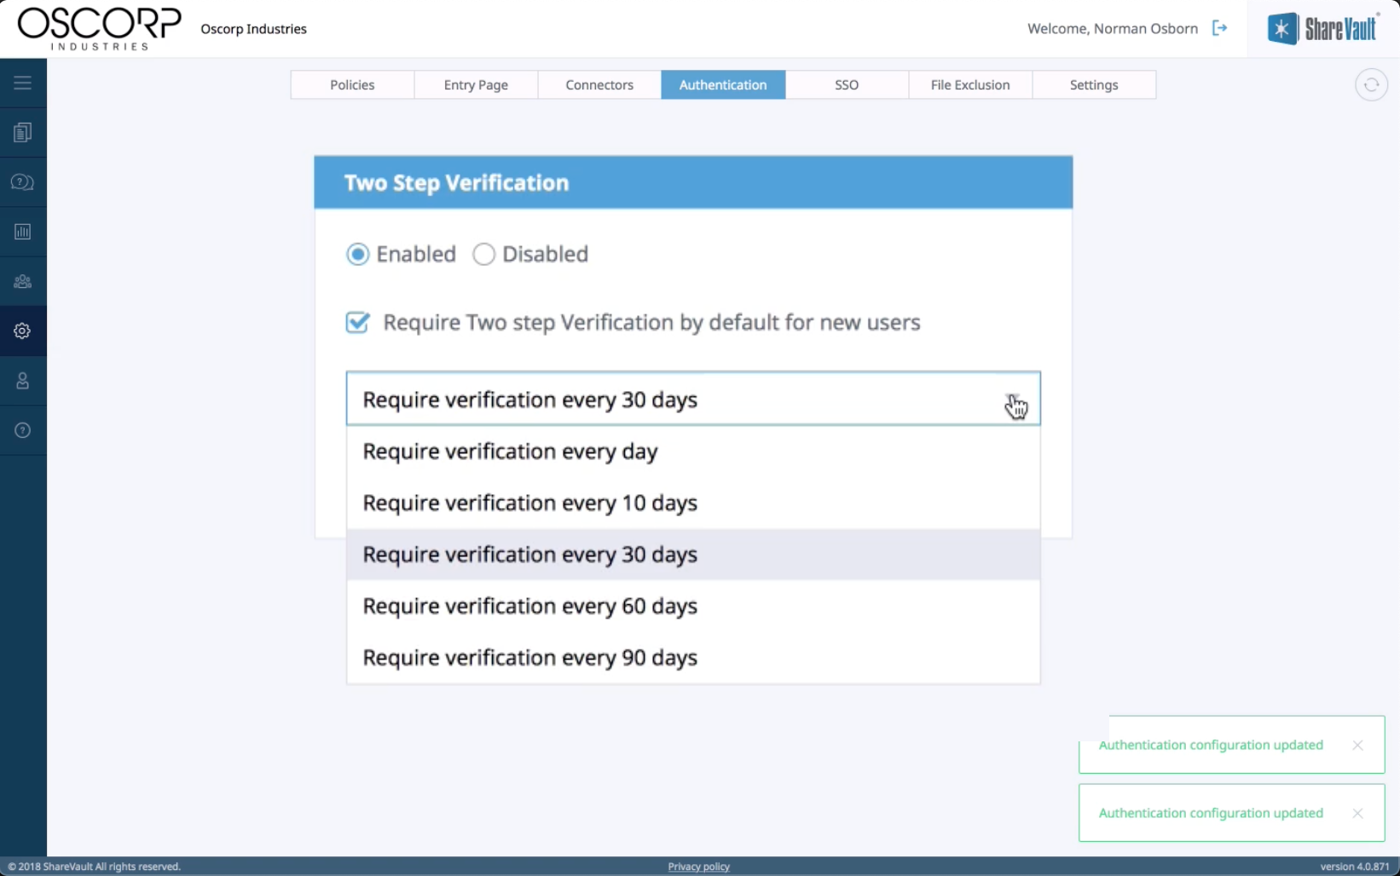
Task: Switch to the File Exclusion tab
Action: [x=970, y=84]
